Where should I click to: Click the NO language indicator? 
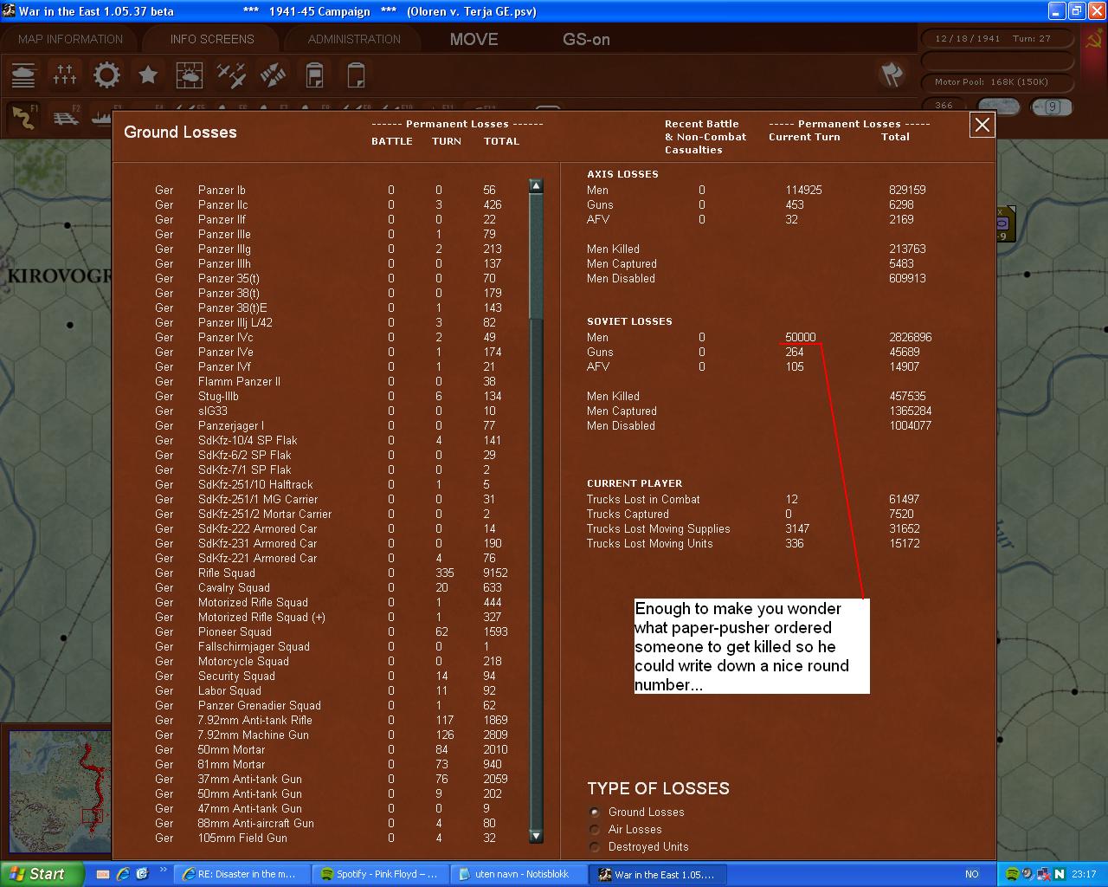[x=972, y=874]
